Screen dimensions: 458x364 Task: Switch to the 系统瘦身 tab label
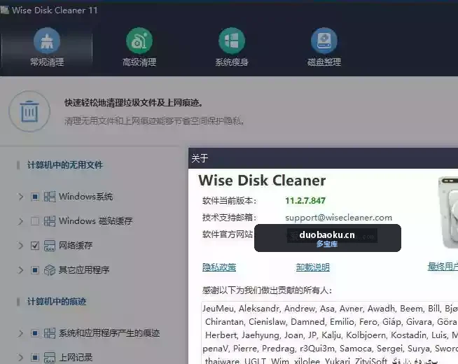[232, 62]
